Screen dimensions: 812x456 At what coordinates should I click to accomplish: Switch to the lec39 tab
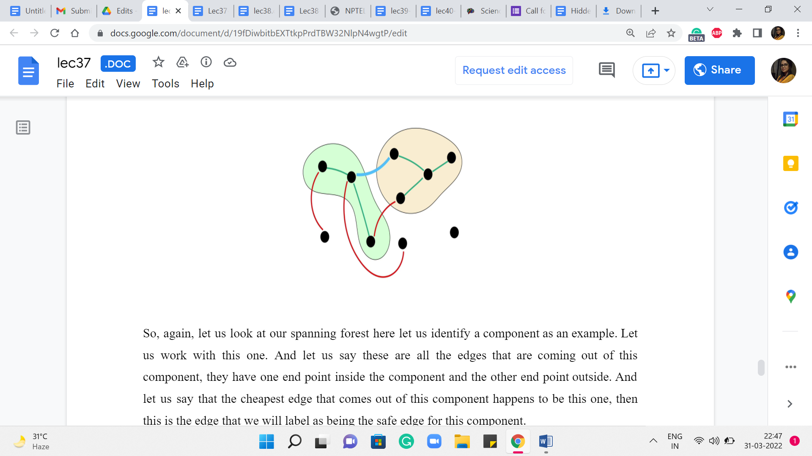393,11
